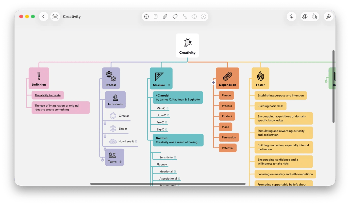Screen dimensions: 350x205
Task: Open the tag icon in the toolbar
Action: [x=175, y=17]
